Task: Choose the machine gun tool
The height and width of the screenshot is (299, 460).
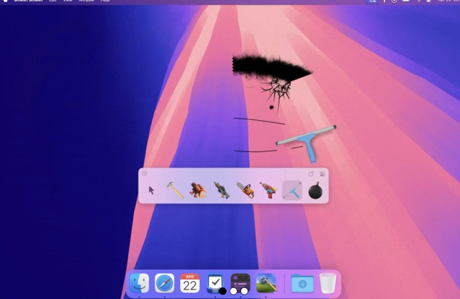Action: (x=221, y=190)
